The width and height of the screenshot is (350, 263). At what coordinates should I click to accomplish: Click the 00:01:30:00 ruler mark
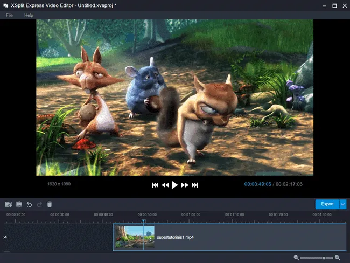pos(322,214)
